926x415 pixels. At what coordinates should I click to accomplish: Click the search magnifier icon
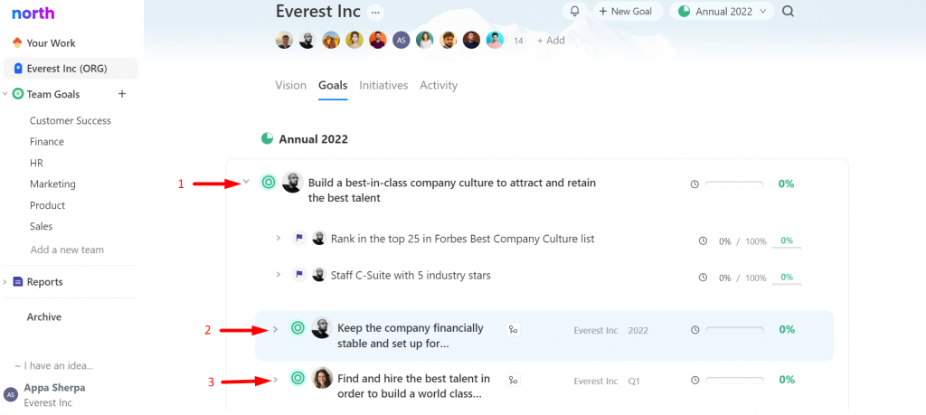click(x=788, y=11)
